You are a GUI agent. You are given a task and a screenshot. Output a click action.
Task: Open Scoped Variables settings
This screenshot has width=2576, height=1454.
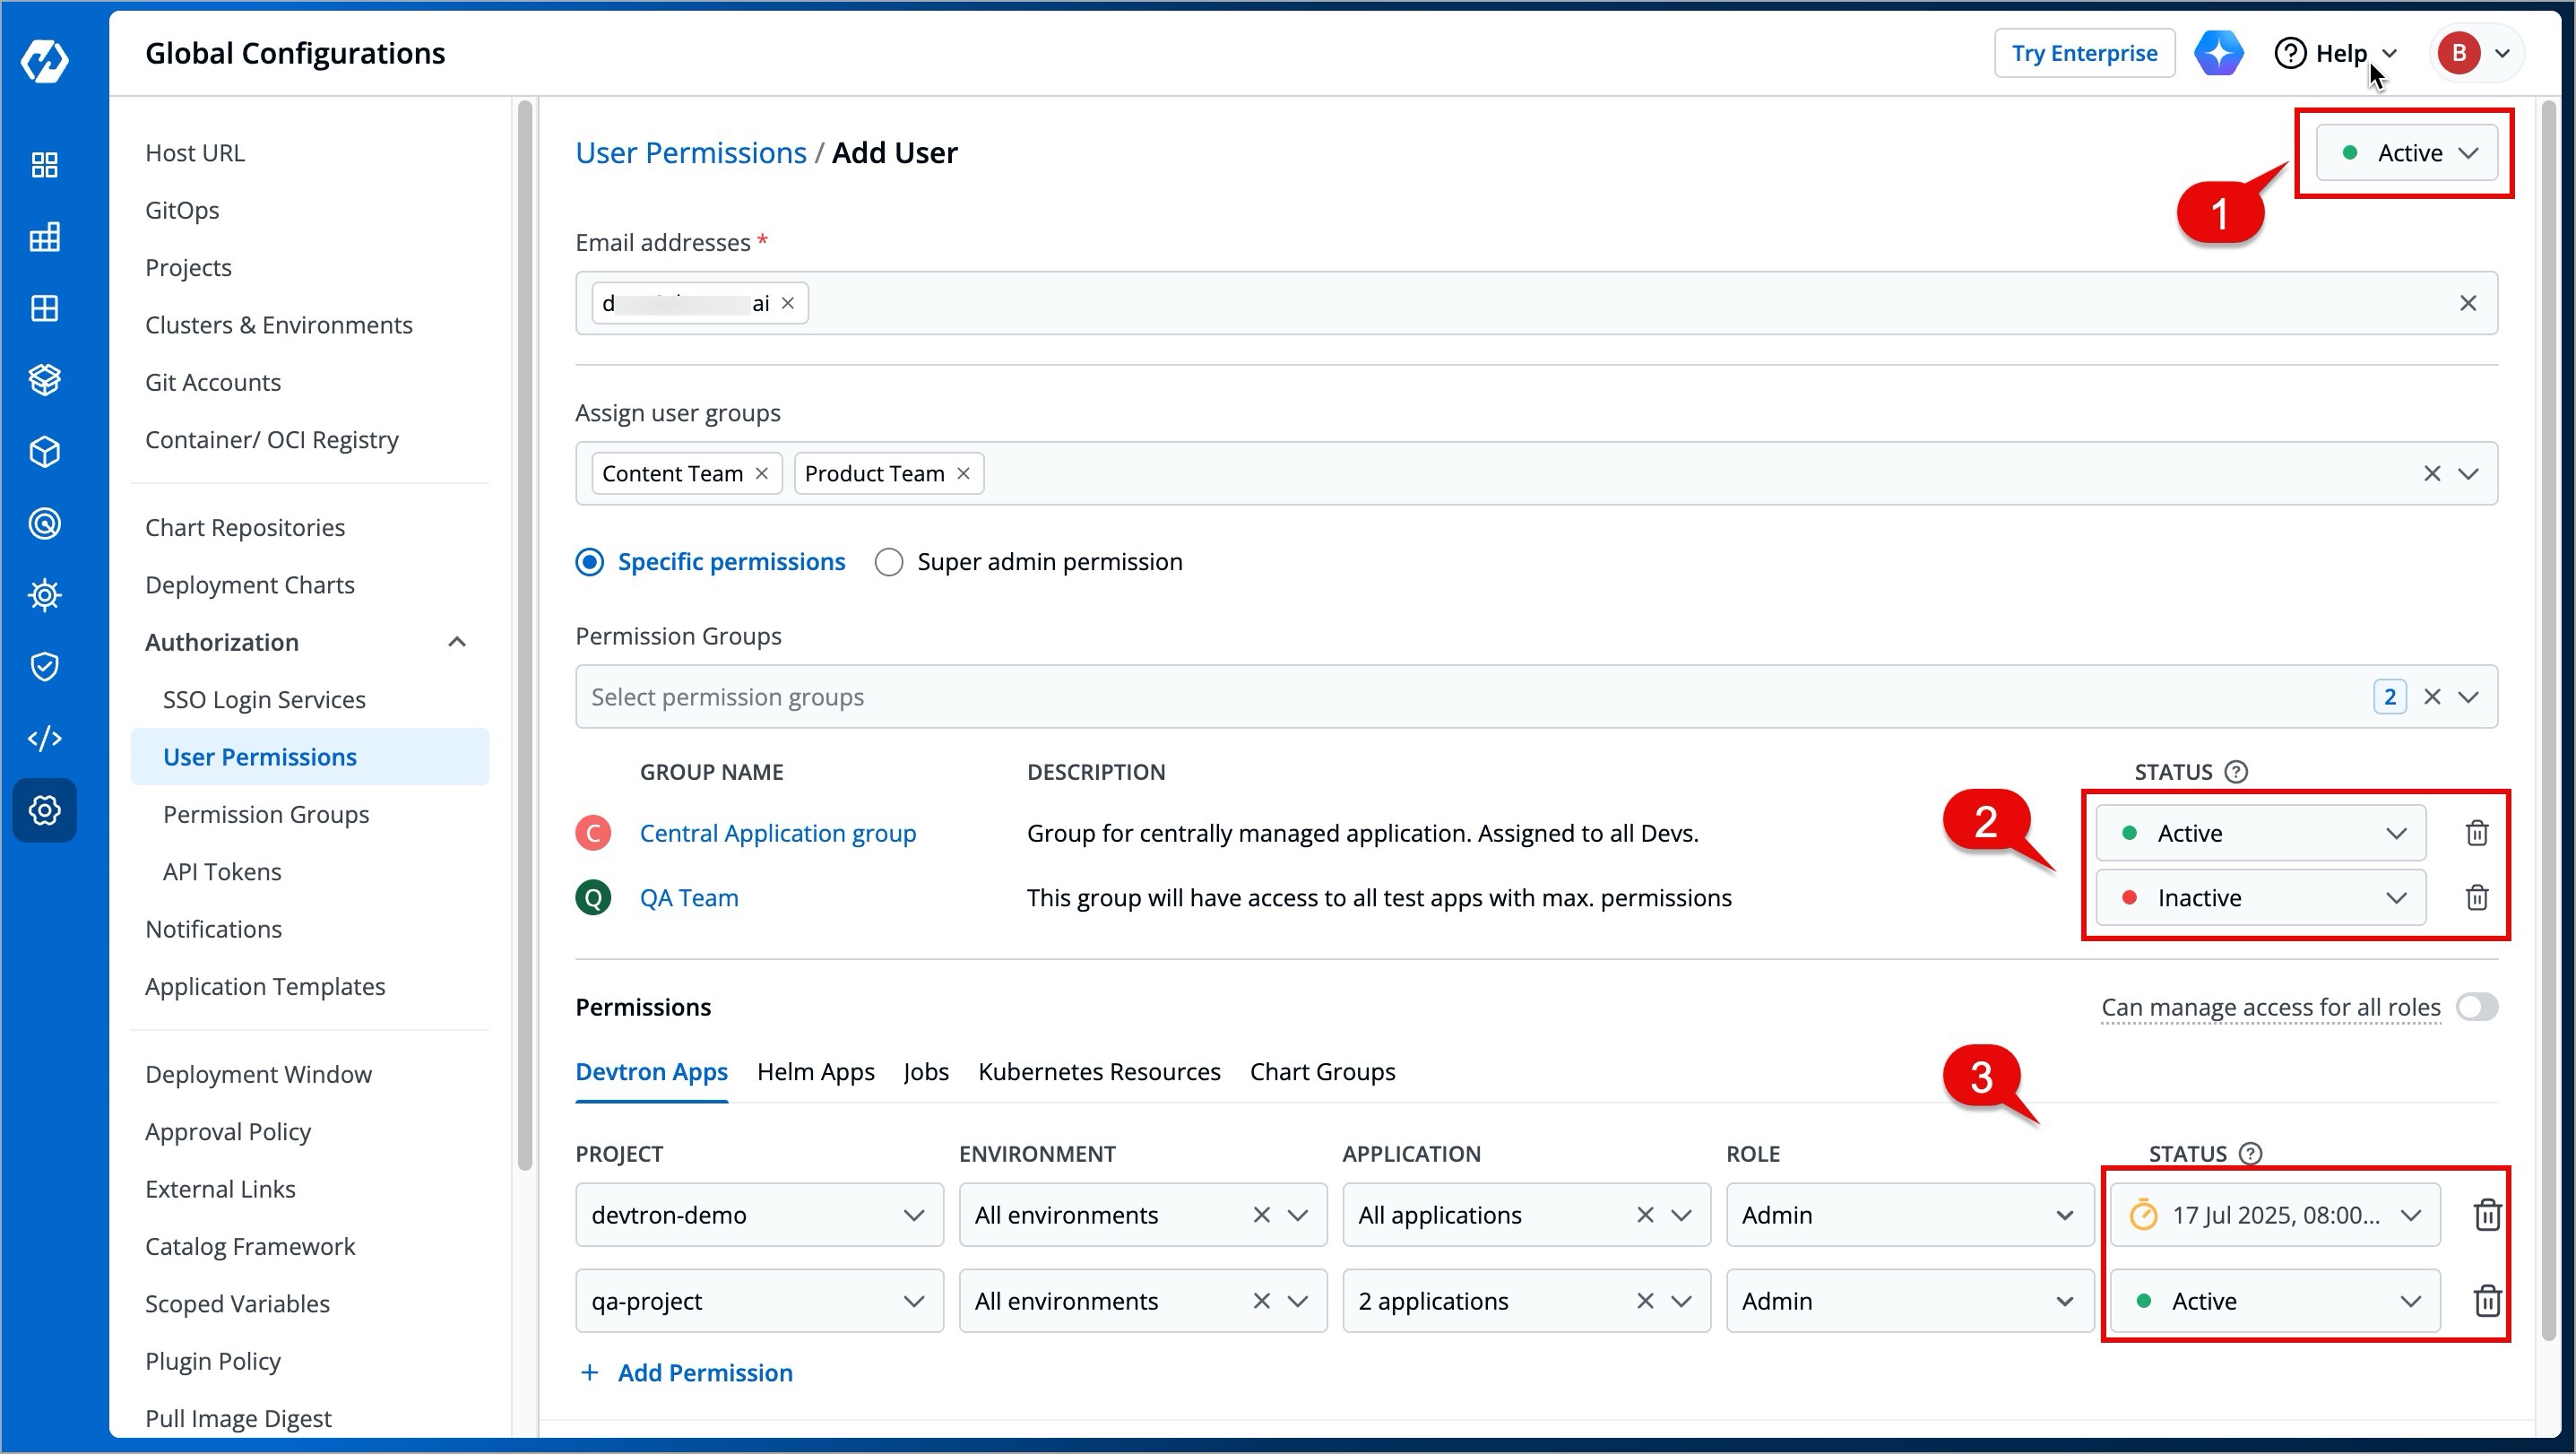point(237,1304)
